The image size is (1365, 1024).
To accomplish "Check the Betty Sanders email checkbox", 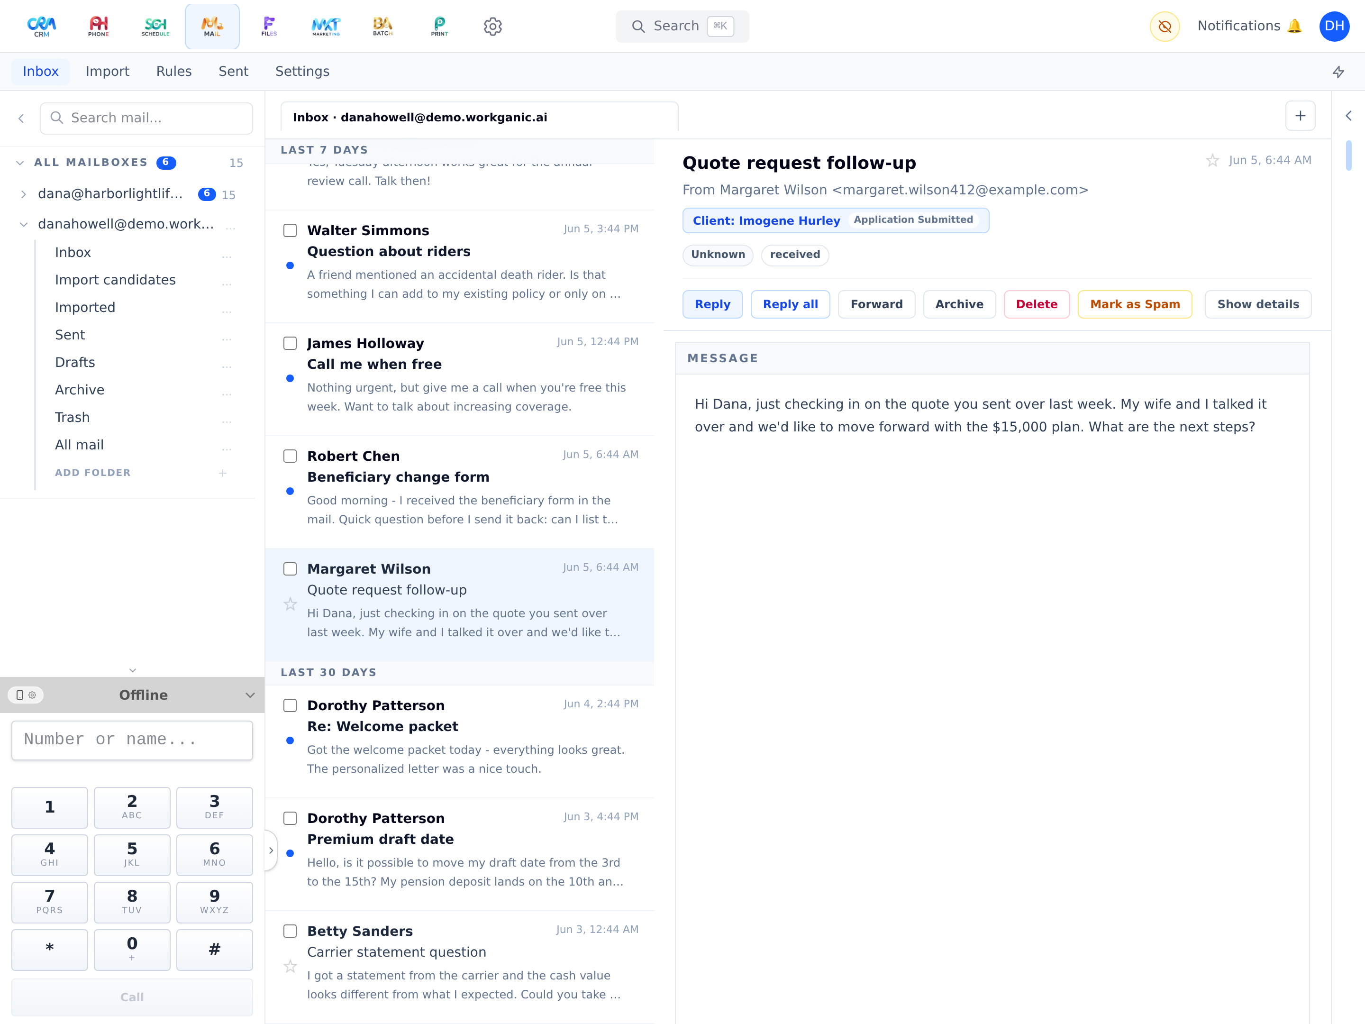I will pos(290,932).
